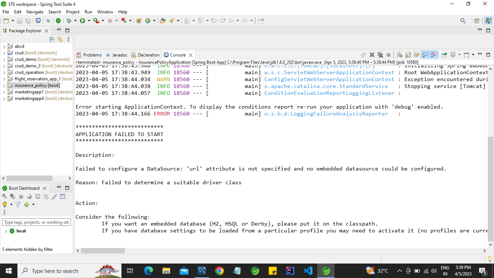Click the Pin Console icon
Viewport: 494px width, 278px height.
(444, 55)
